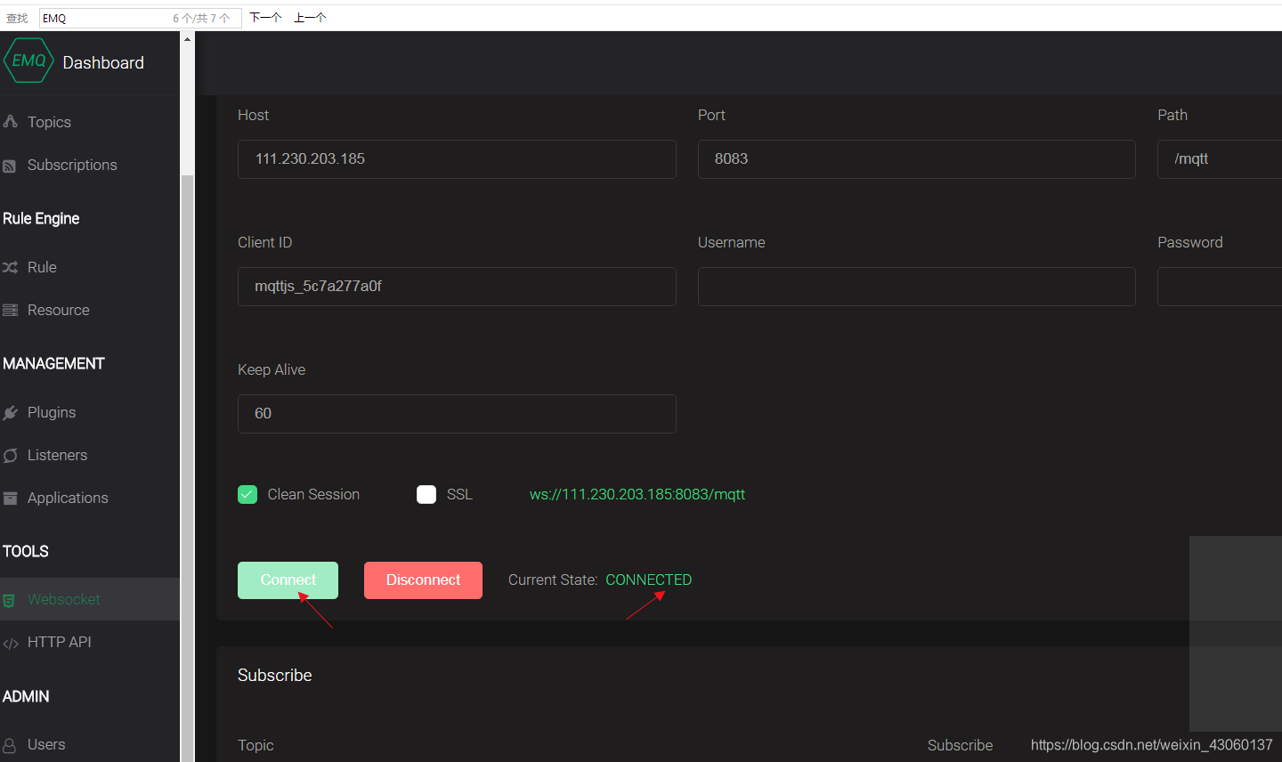Image resolution: width=1282 pixels, height=762 pixels.
Task: Click the Subscribe panel heading
Action: (x=275, y=675)
